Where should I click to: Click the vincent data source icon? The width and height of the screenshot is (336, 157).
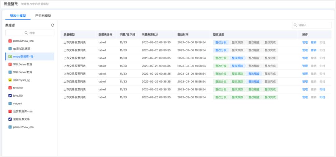10,103
